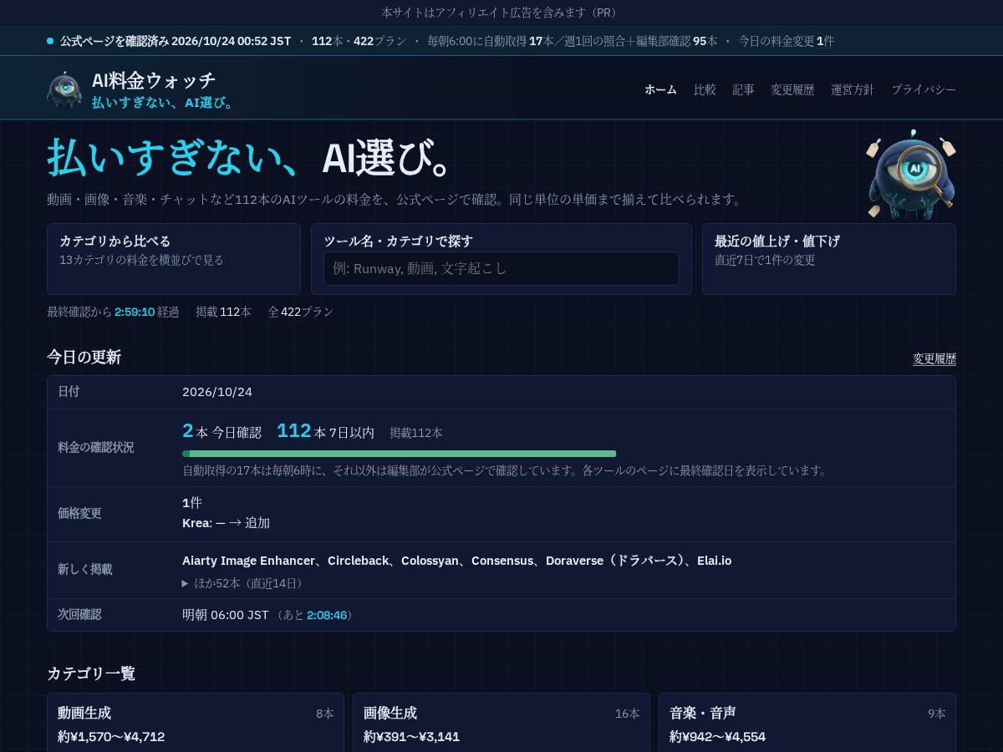Click Elai.io in the newly listed tools

[x=715, y=561]
